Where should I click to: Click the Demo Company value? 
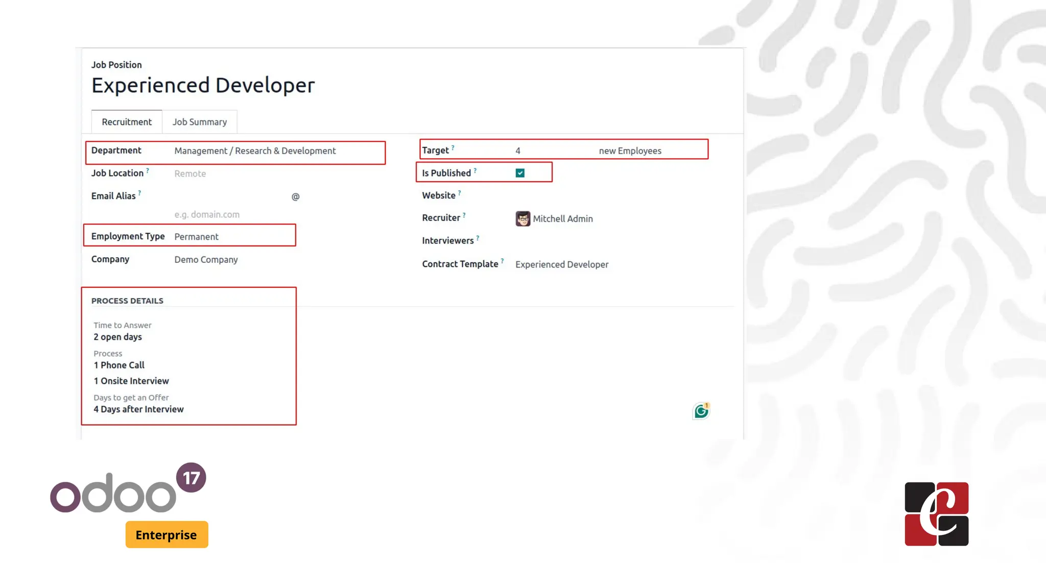206,260
